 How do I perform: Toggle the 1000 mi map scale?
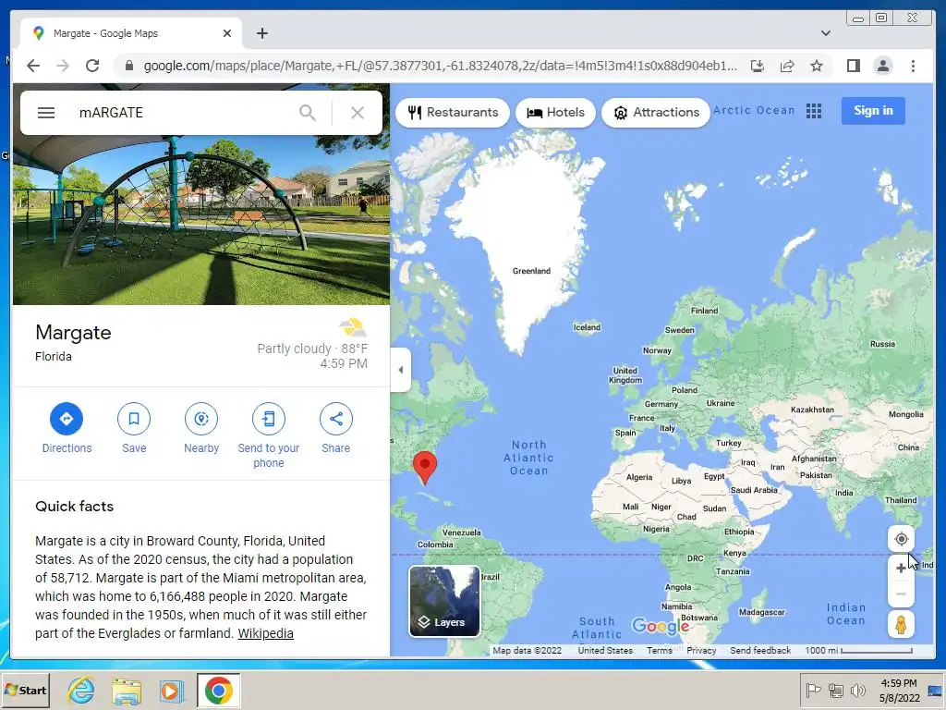click(x=858, y=650)
